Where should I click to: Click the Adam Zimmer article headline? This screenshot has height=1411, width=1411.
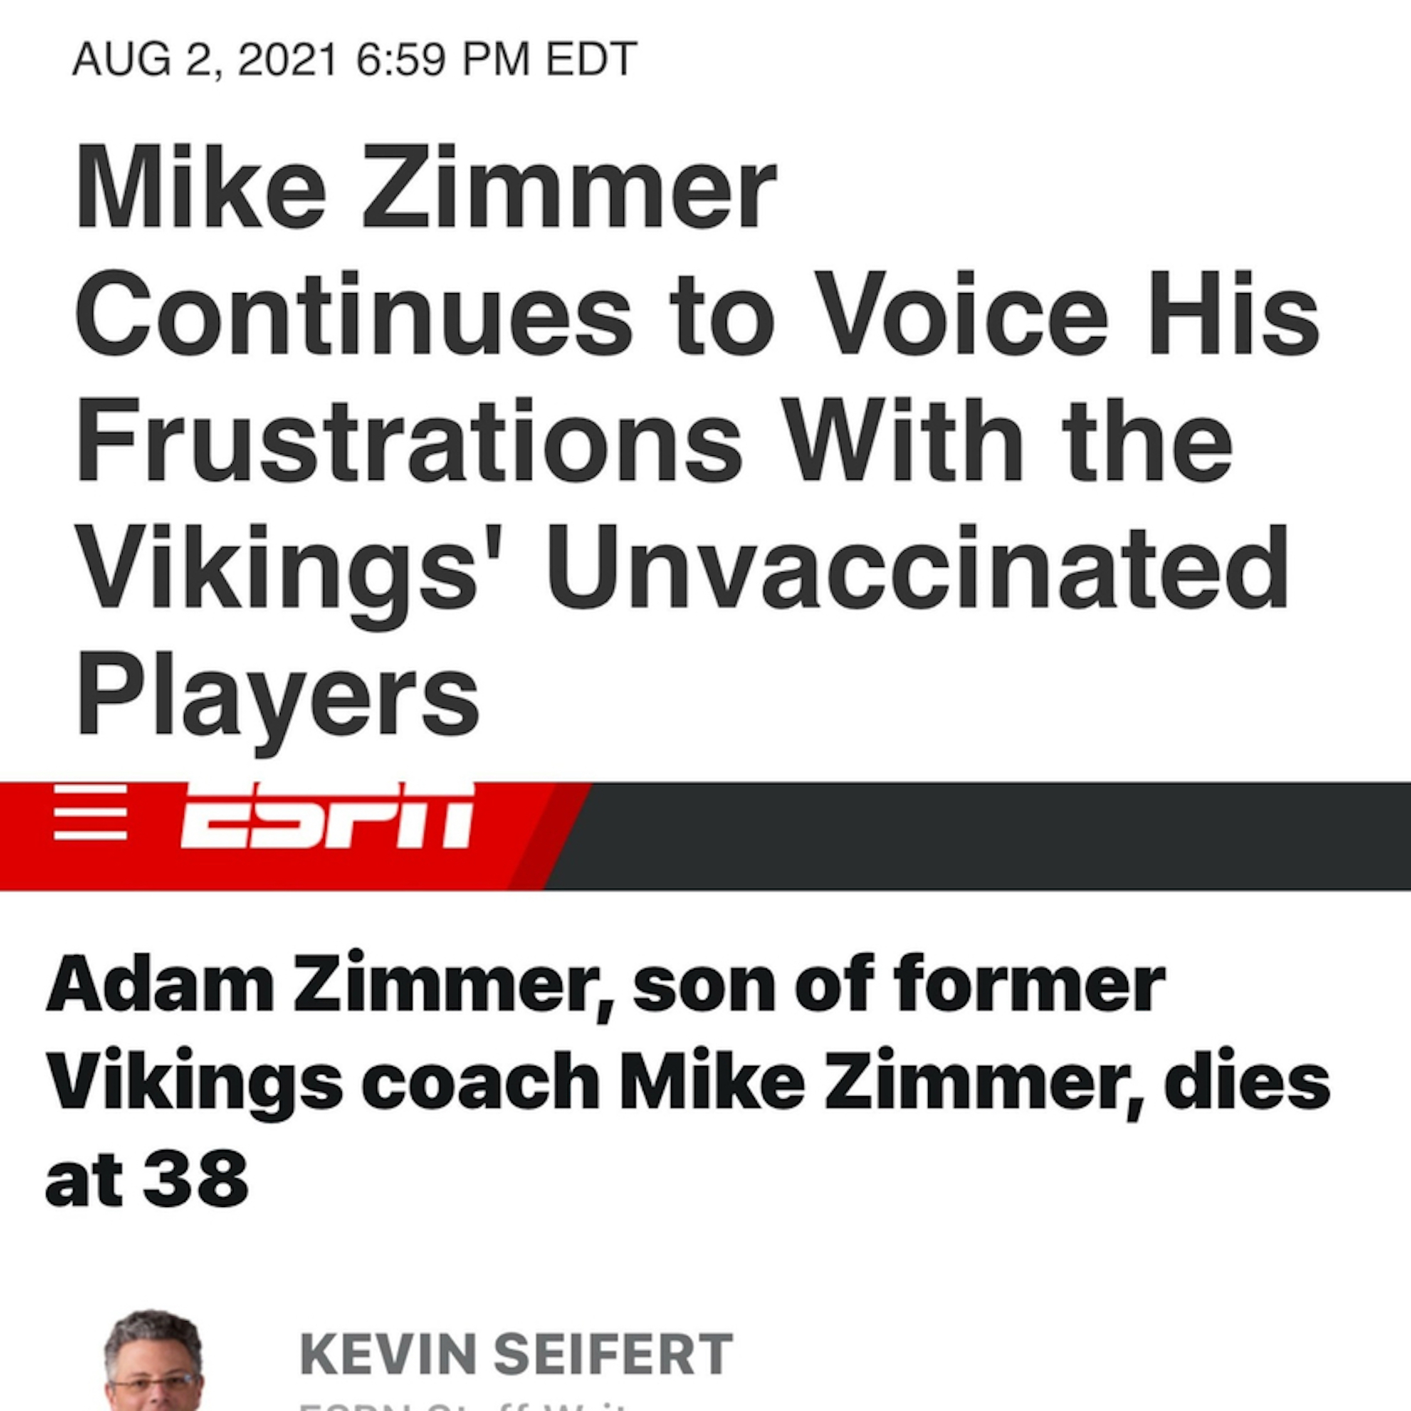tap(686, 1081)
